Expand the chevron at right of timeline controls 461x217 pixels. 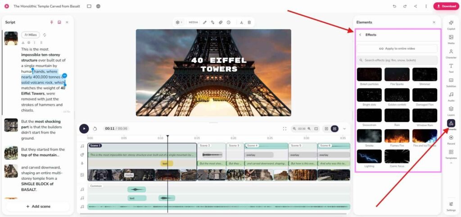tap(344, 129)
